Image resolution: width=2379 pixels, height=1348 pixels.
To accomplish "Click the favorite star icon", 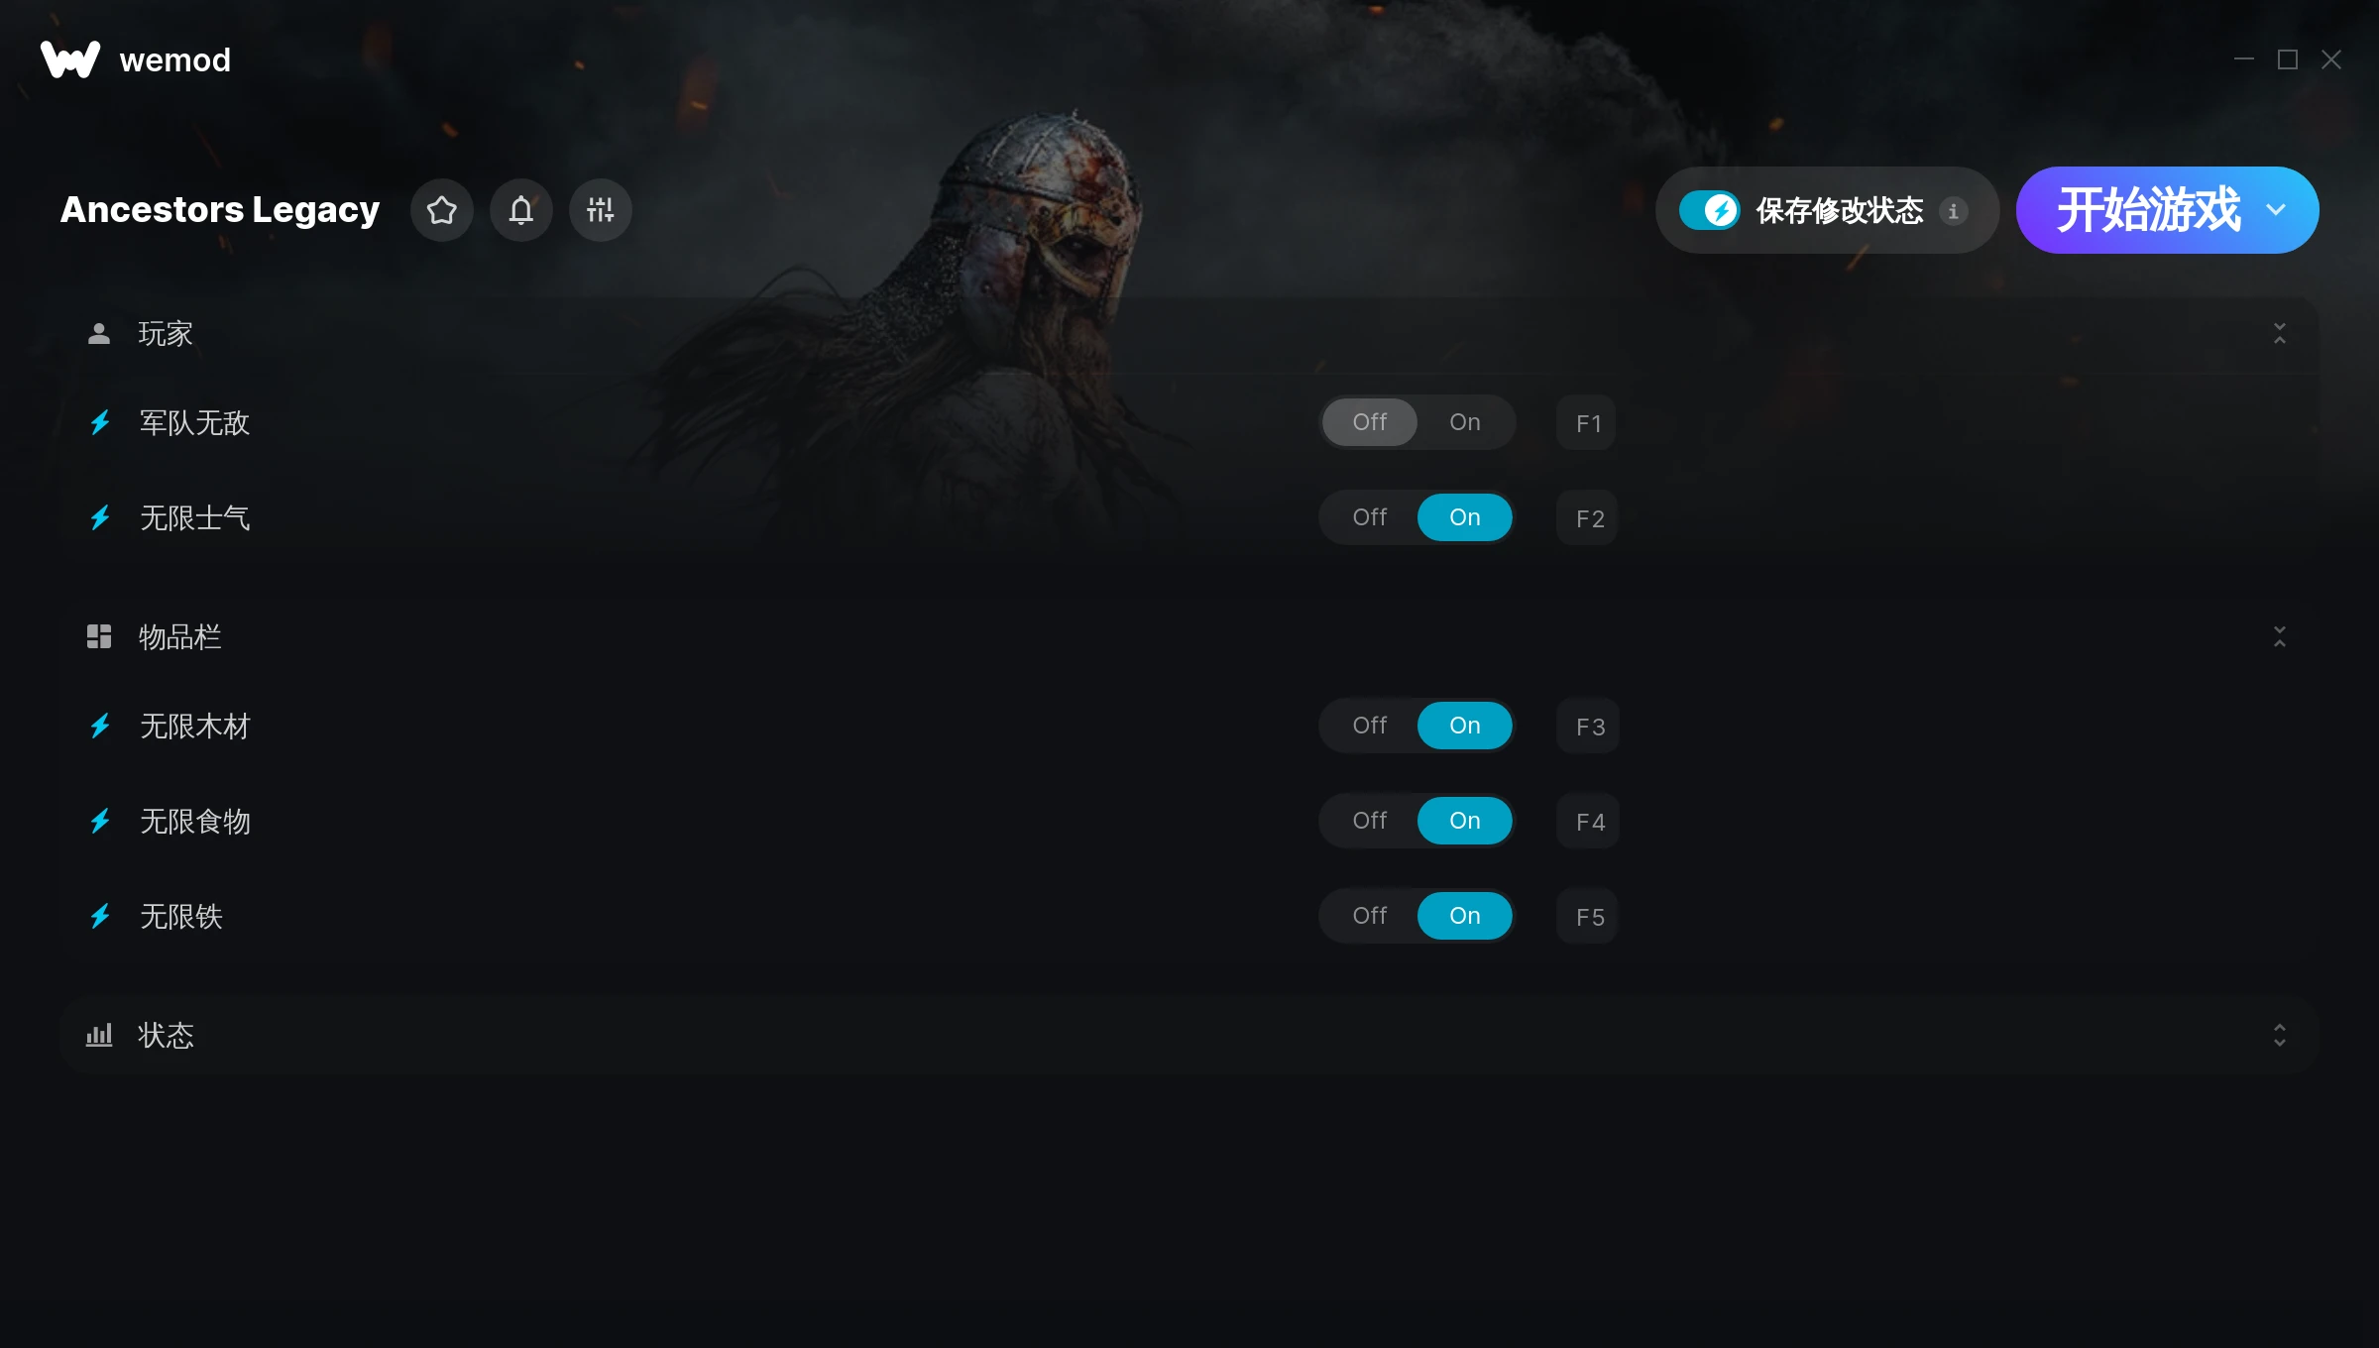I will pos(442,210).
